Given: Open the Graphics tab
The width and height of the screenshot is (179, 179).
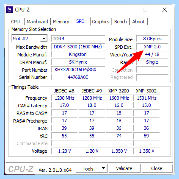Looking at the screenshot, I should [x=101, y=22].
